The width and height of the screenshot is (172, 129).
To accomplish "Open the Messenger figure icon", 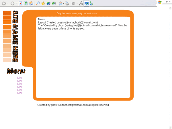I will (81, 3).
